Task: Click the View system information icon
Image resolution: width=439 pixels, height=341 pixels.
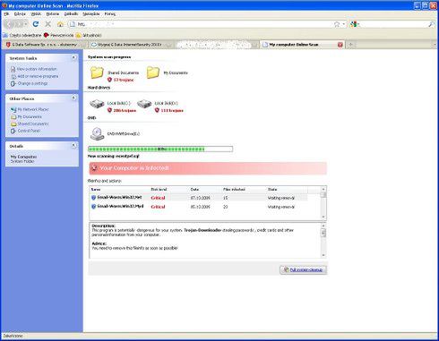Action: click(13, 69)
